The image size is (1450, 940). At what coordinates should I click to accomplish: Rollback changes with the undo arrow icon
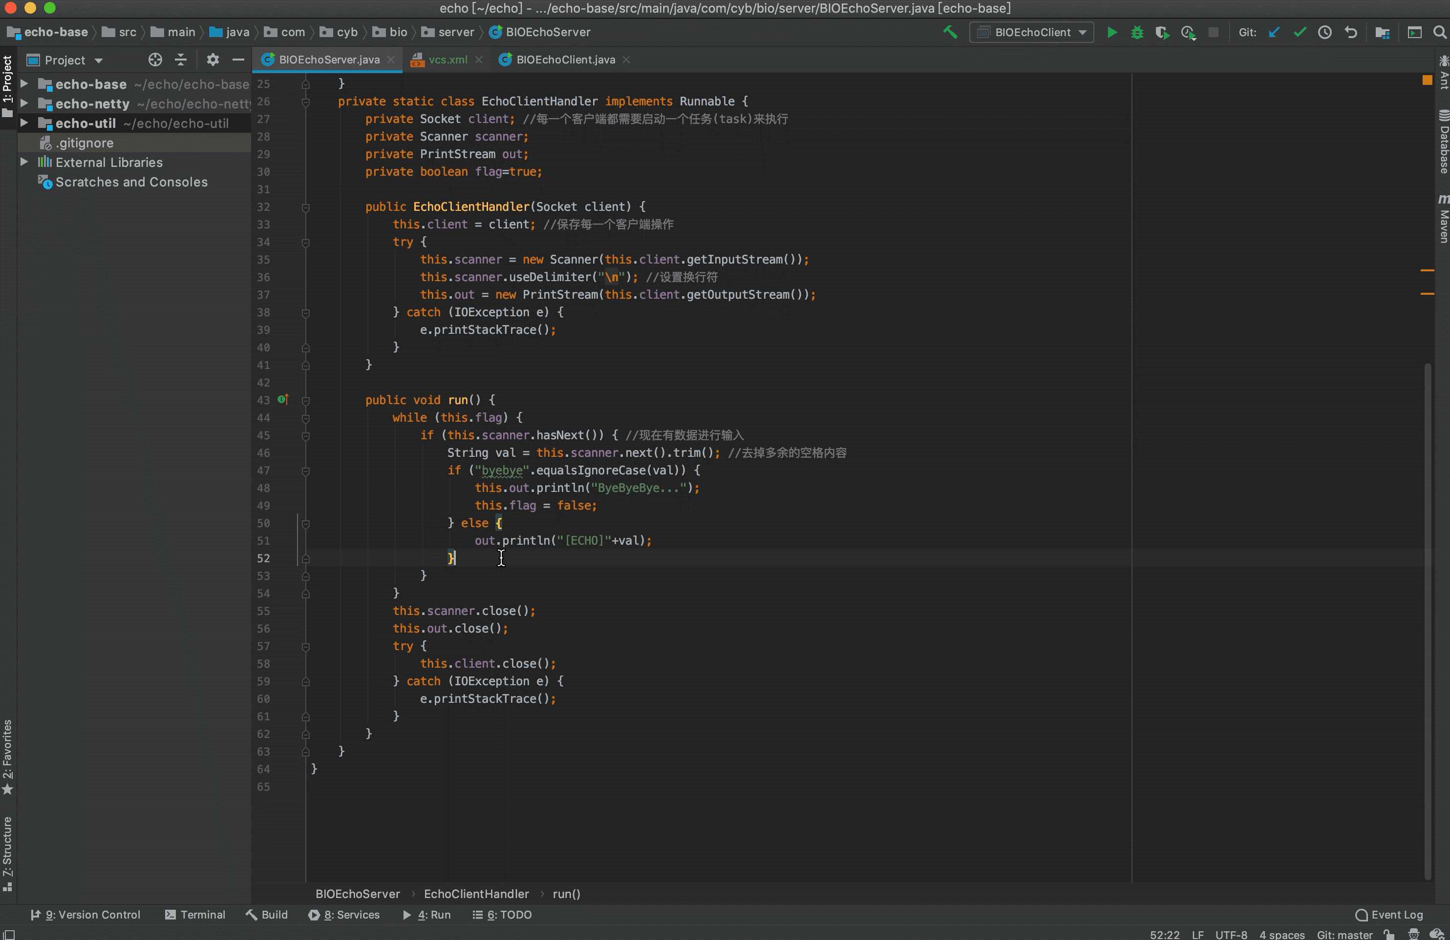click(1351, 32)
